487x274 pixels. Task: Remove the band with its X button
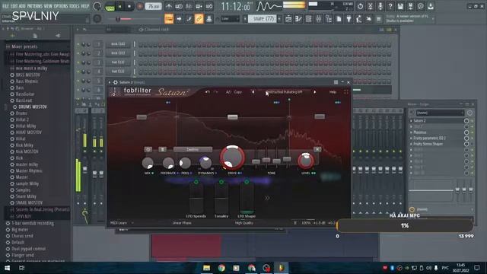tap(317, 149)
